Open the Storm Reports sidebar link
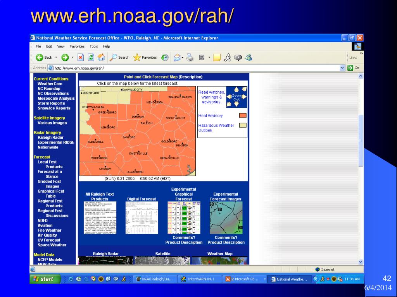 tap(51, 103)
